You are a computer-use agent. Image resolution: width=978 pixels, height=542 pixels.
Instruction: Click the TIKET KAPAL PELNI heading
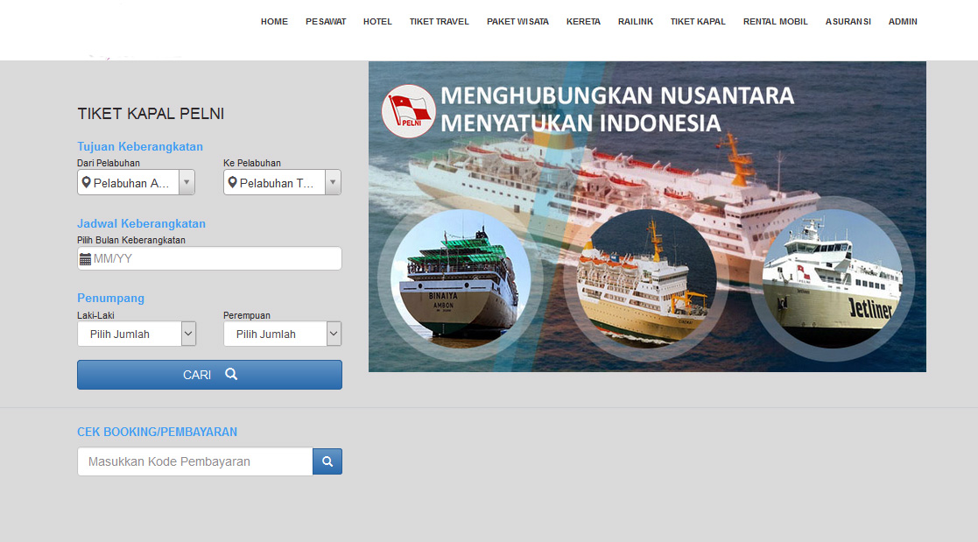point(151,114)
